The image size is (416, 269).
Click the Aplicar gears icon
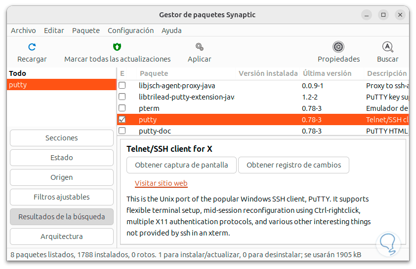point(199,47)
